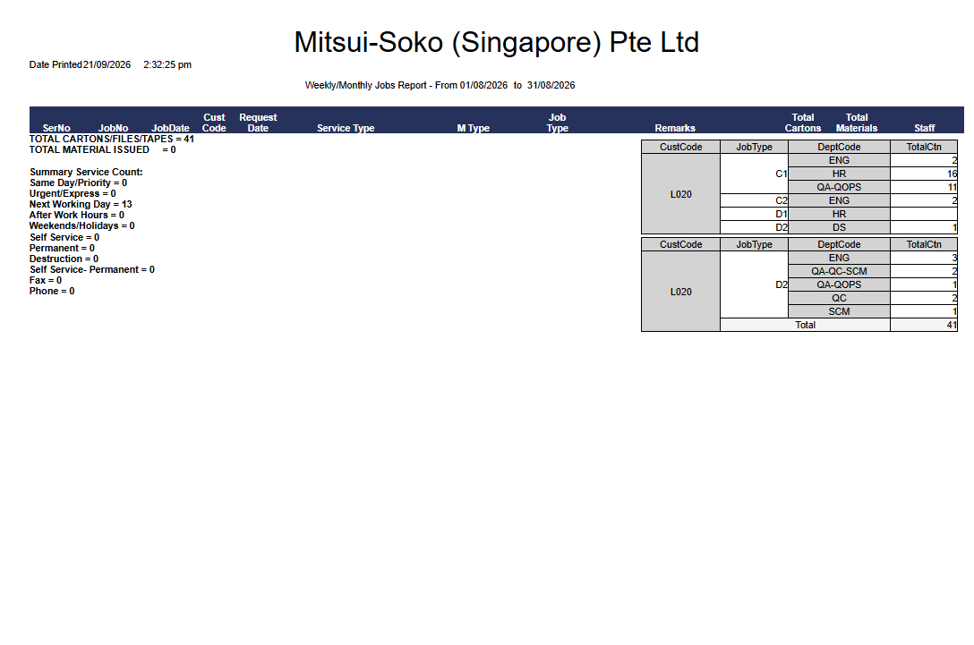974x645 pixels.
Task: Click the After Work Hours = 0 line
Action: (x=76, y=215)
